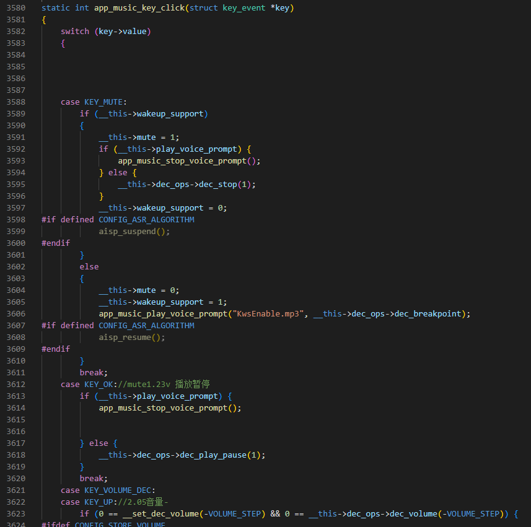This screenshot has width=531, height=527.
Task: Click the 'struct key_event' parameter type
Action: pyautogui.click(x=227, y=8)
